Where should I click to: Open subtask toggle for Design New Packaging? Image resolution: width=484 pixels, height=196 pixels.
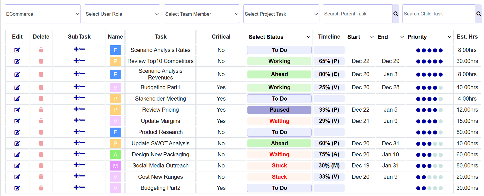[x=79, y=154]
